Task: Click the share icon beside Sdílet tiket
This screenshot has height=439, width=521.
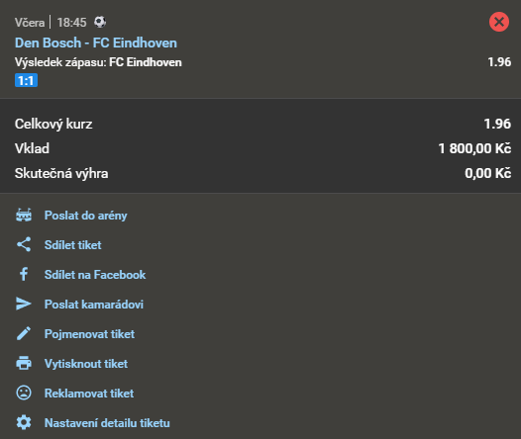Action: pyautogui.click(x=24, y=244)
